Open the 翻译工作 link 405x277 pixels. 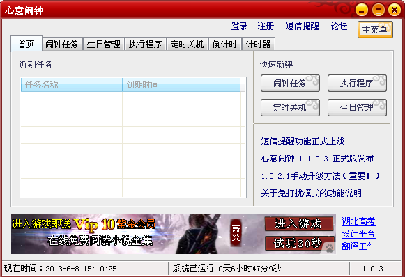(359, 246)
